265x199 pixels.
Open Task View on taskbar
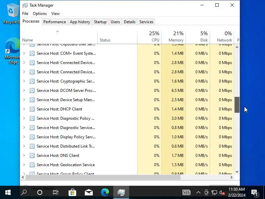coord(56,192)
